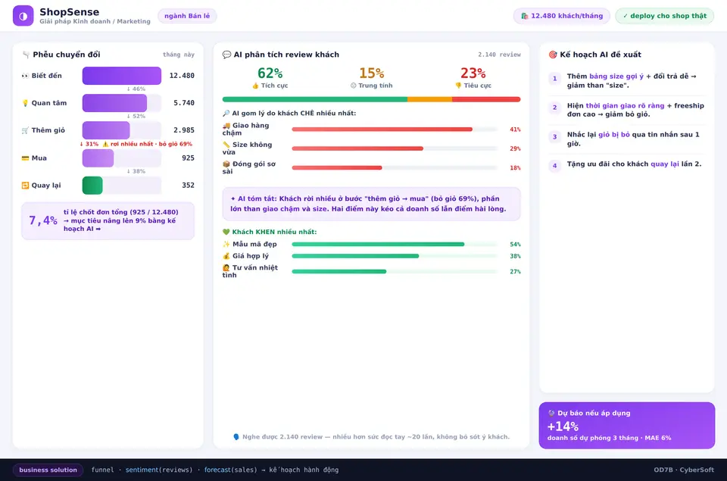Click the repeat icon in the Quay lại funnel row

pyautogui.click(x=25, y=186)
